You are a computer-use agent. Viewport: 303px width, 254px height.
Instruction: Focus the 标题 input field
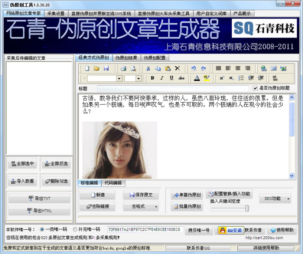pos(173,88)
